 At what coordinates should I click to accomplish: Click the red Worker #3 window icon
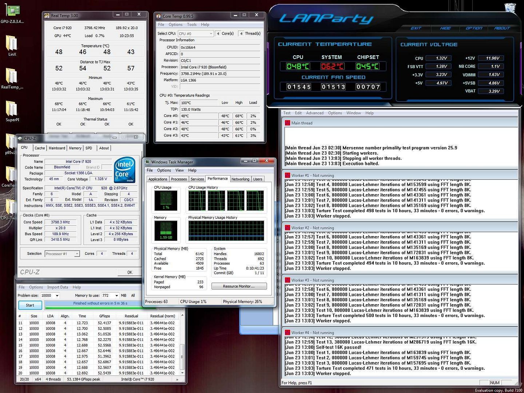pos(287,280)
